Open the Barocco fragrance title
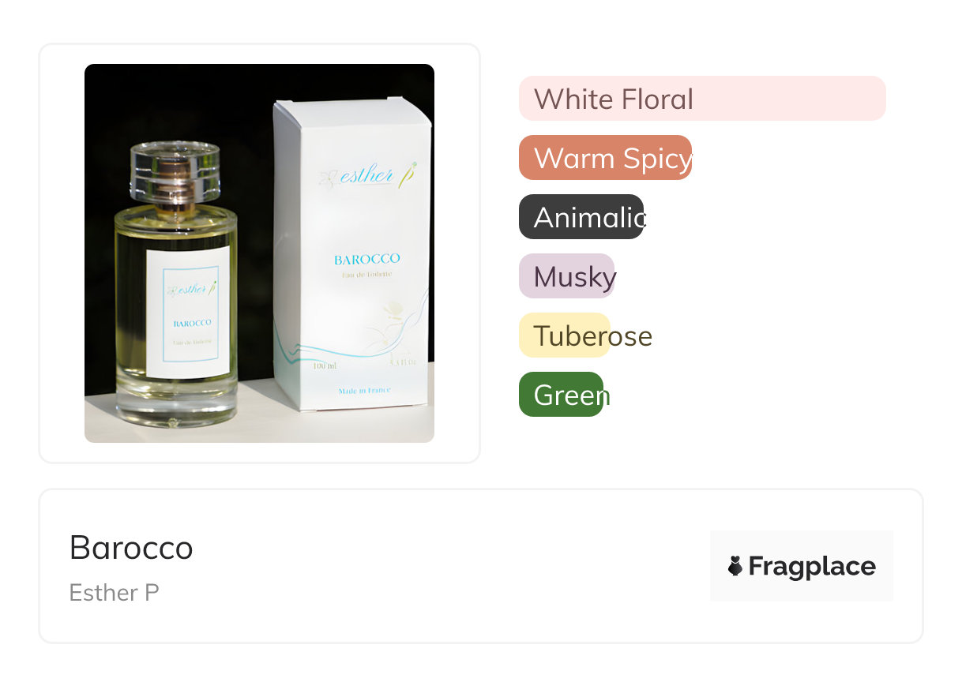 [x=131, y=548]
